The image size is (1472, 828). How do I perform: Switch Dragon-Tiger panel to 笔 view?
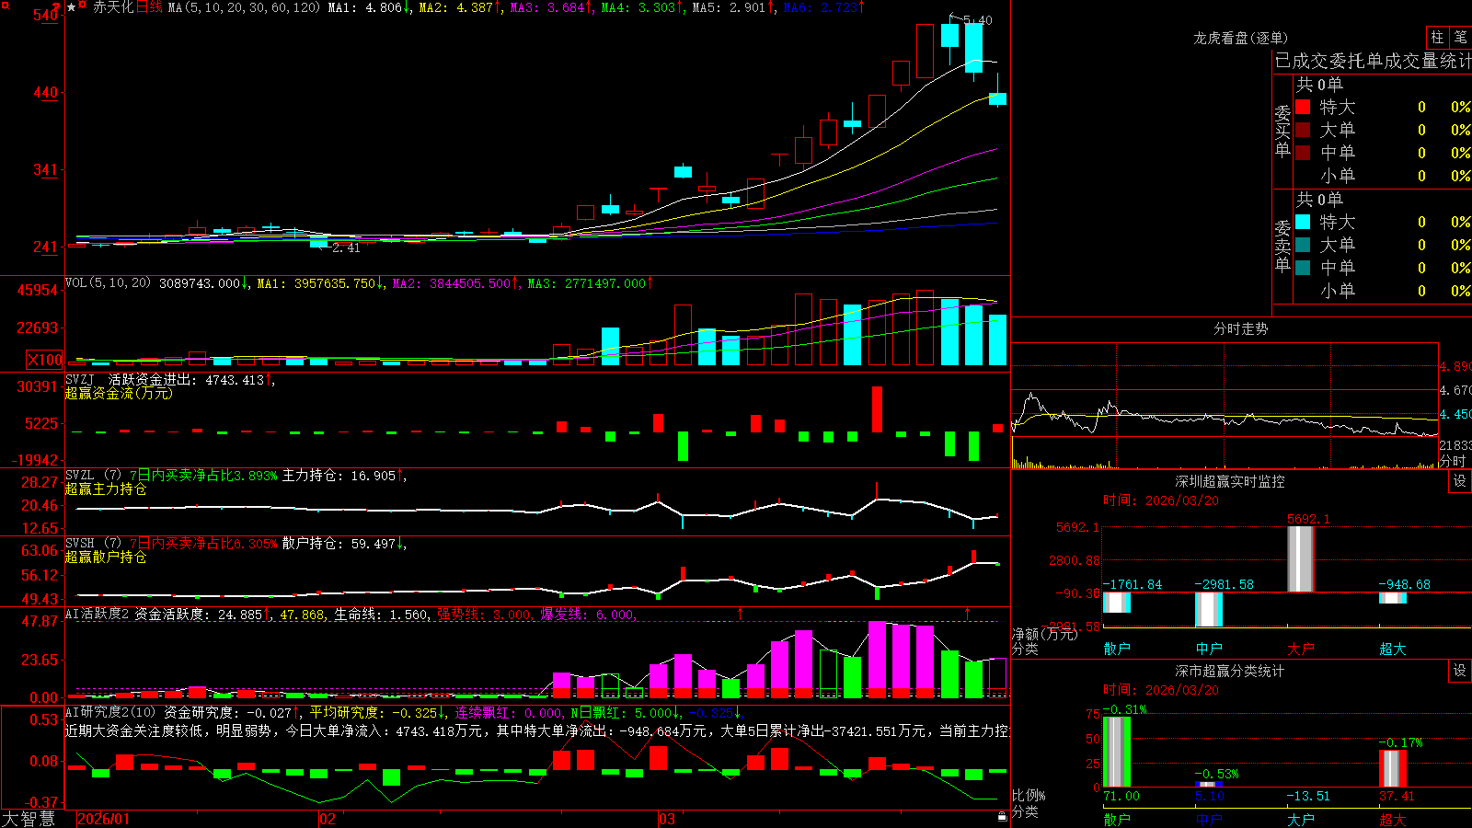point(1460,38)
